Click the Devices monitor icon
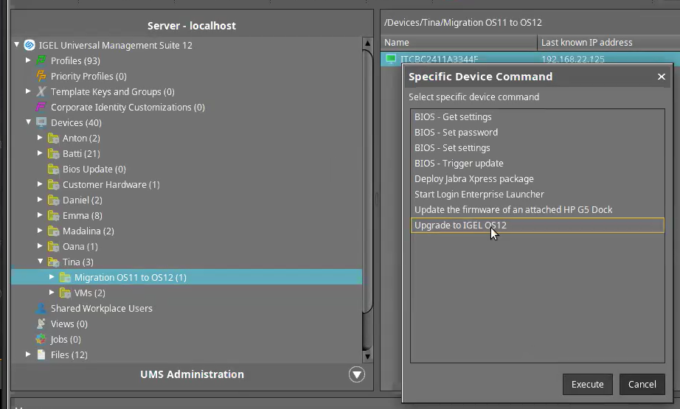Image resolution: width=680 pixels, height=409 pixels. coord(41,122)
